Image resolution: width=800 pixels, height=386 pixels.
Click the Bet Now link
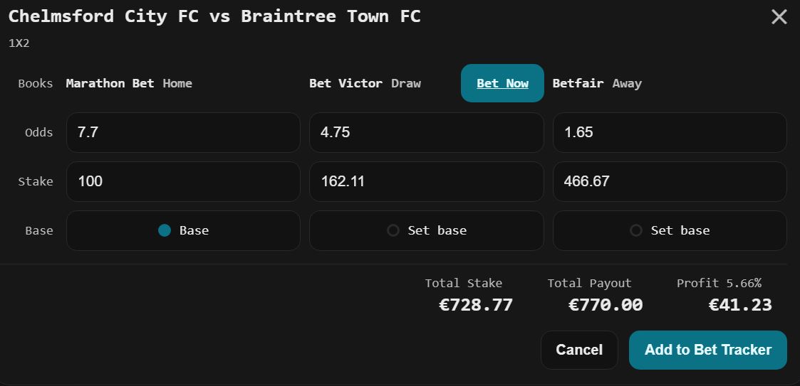(x=502, y=83)
